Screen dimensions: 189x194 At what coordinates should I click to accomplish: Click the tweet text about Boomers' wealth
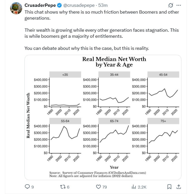click(x=101, y=33)
